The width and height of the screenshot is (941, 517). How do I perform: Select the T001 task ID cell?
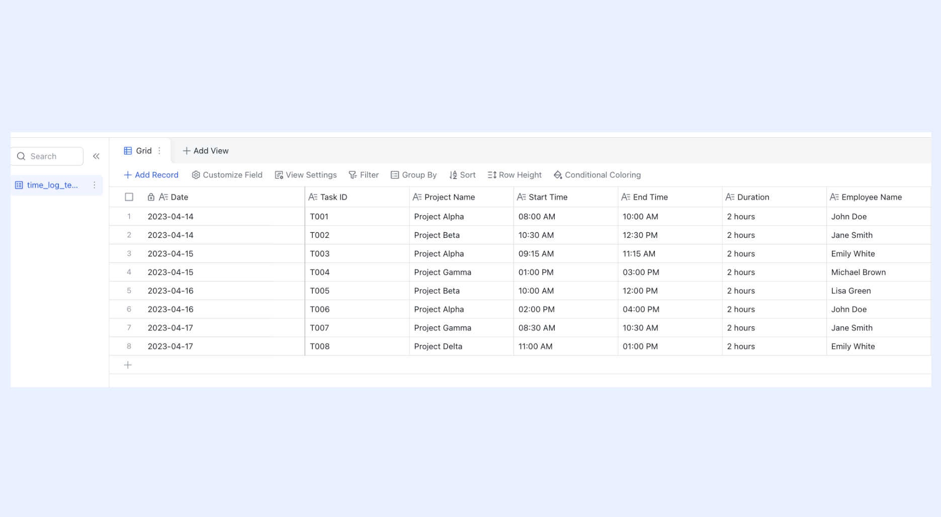click(x=357, y=217)
